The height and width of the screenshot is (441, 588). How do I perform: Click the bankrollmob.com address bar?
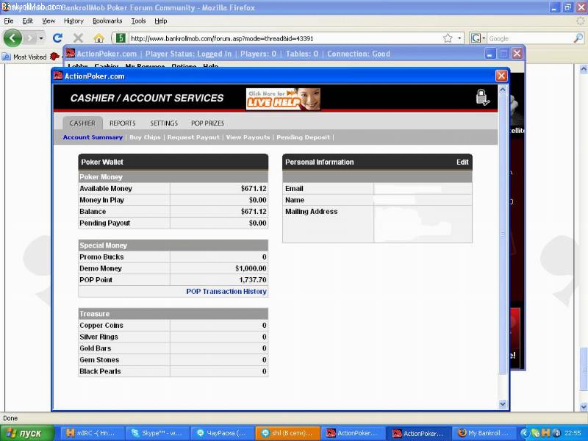285,38
